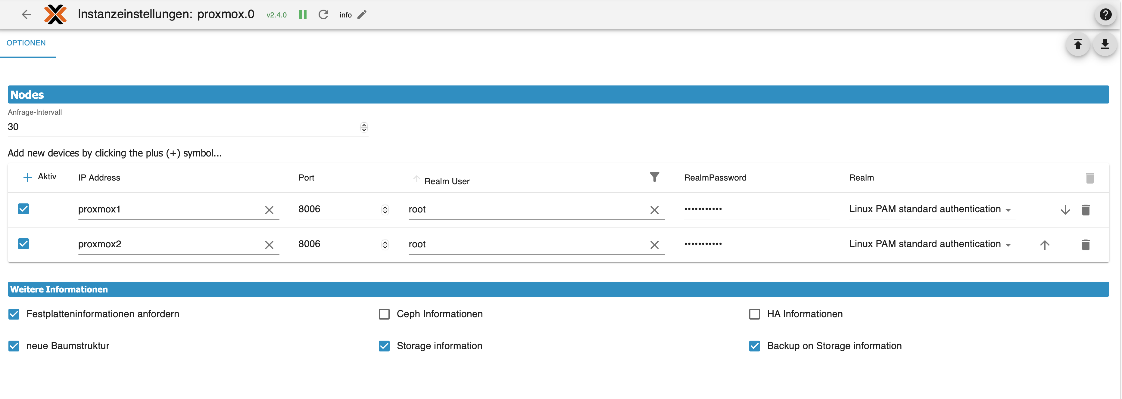Go back using the arrow icon
This screenshot has width=1122, height=399.
click(26, 14)
